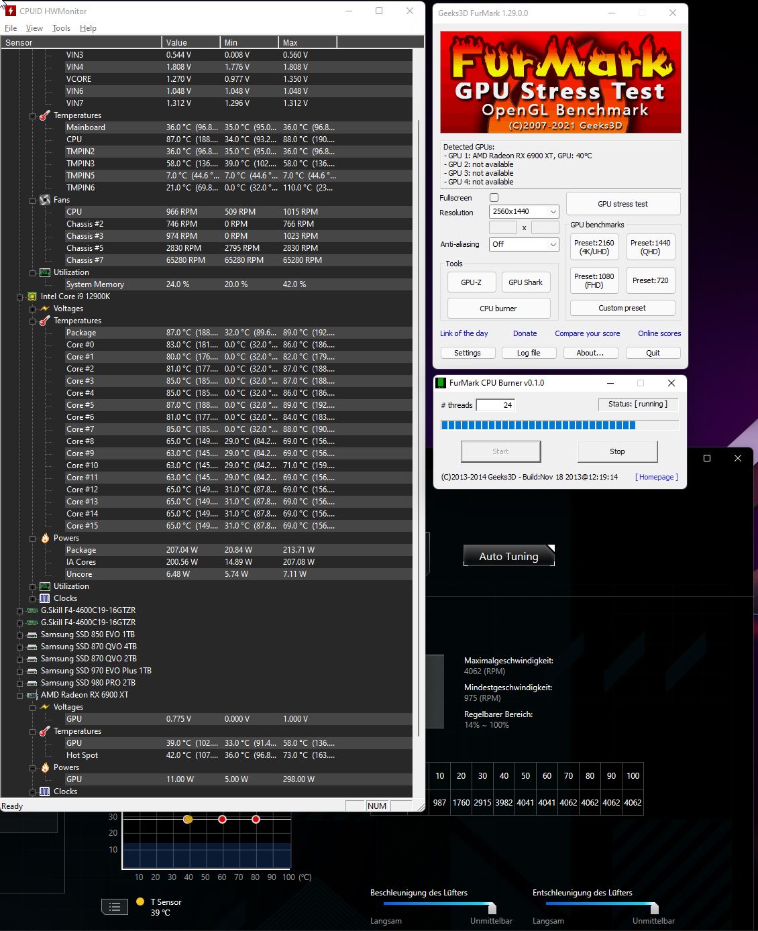
Task: Open the Resolution dropdown in FurMark
Action: 524,211
